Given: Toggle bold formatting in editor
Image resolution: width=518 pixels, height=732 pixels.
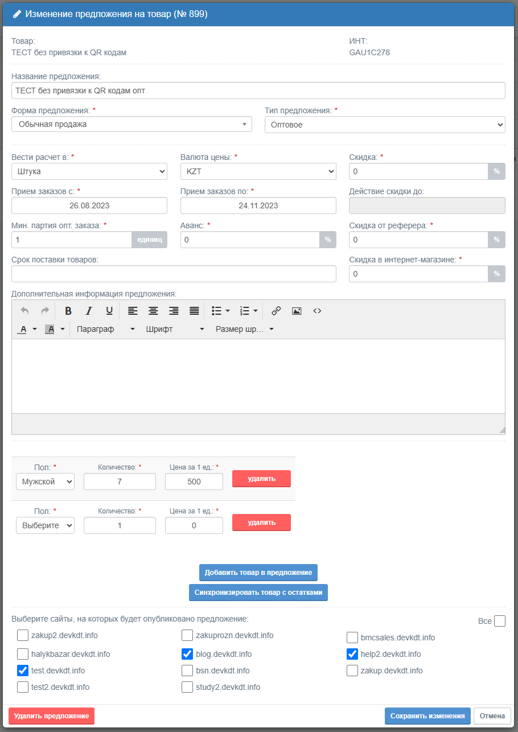Looking at the screenshot, I should point(68,311).
